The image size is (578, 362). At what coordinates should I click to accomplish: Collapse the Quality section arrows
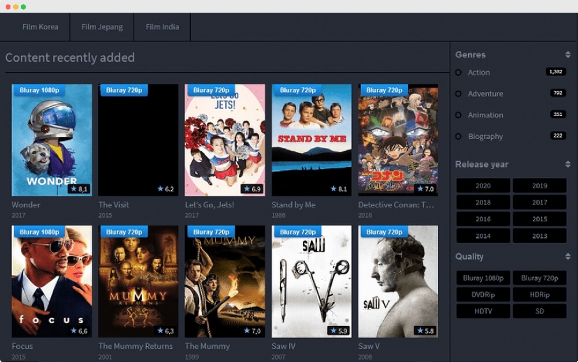pyautogui.click(x=568, y=256)
